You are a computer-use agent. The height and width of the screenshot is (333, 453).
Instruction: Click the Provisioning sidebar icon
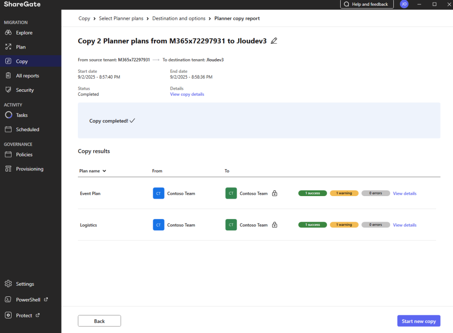click(x=8, y=169)
